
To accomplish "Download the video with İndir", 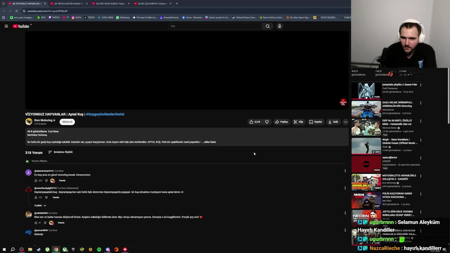I will [x=333, y=122].
